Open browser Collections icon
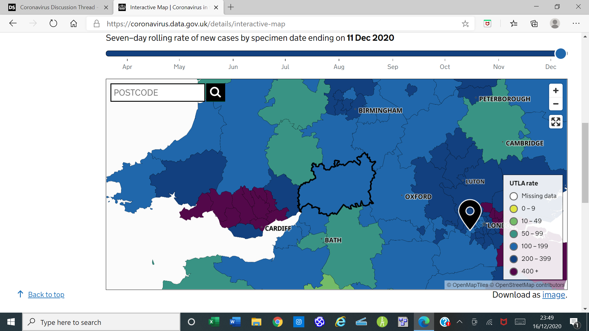The image size is (589, 331). [x=534, y=24]
